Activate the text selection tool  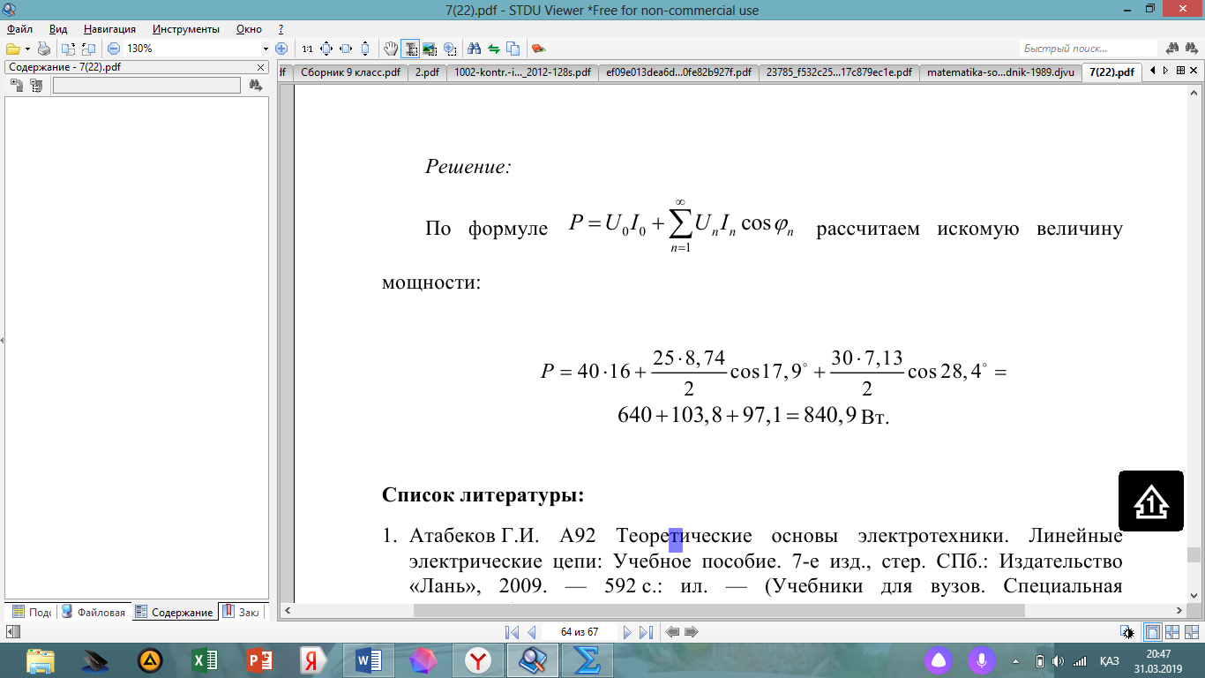[410, 49]
